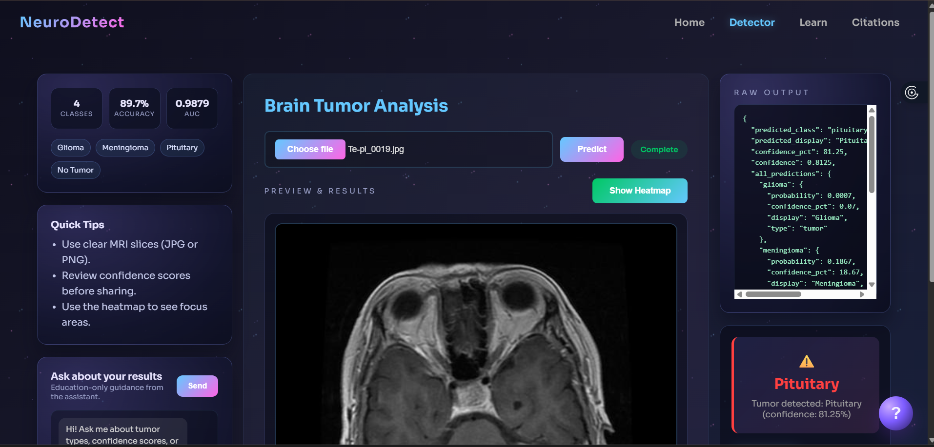Click the "display": "Glioma" line
934x447 pixels.
click(807, 217)
